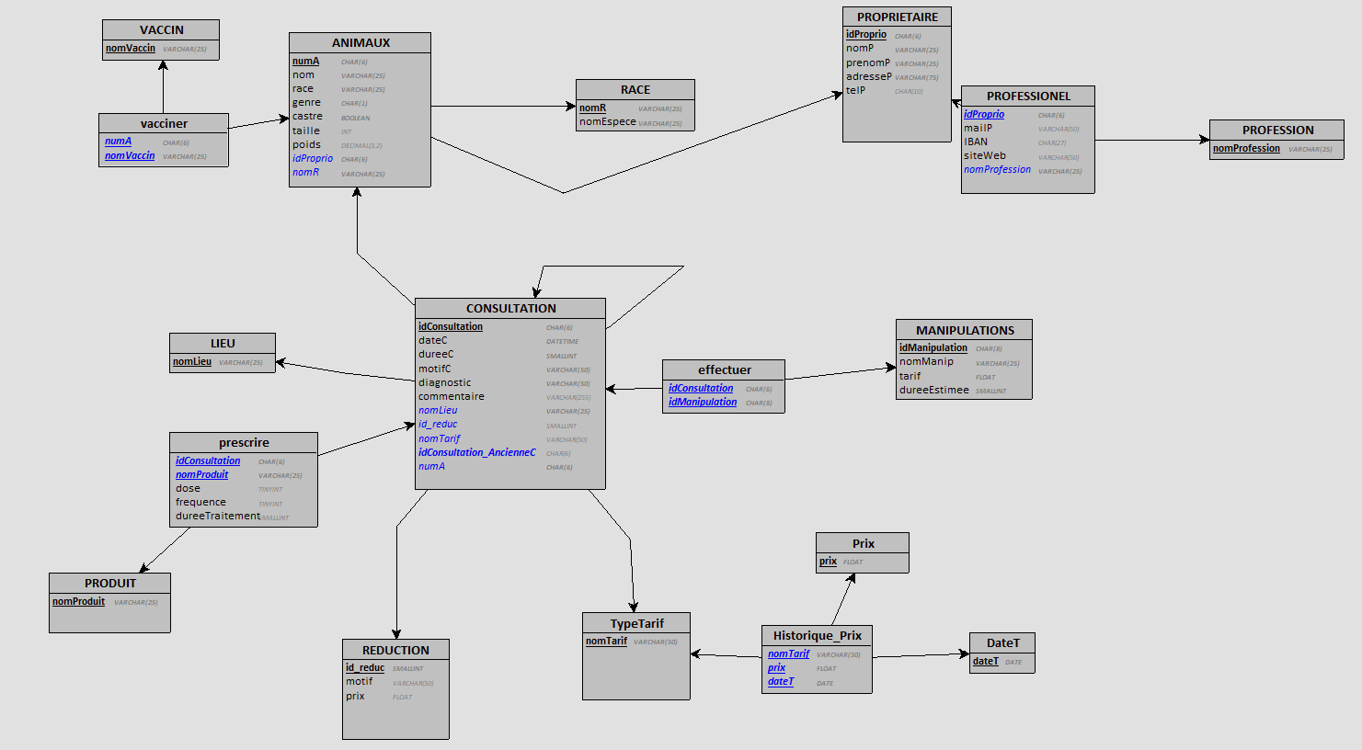
Task: Click the nomVaccin field in VACCIN table
Action: pos(131,49)
